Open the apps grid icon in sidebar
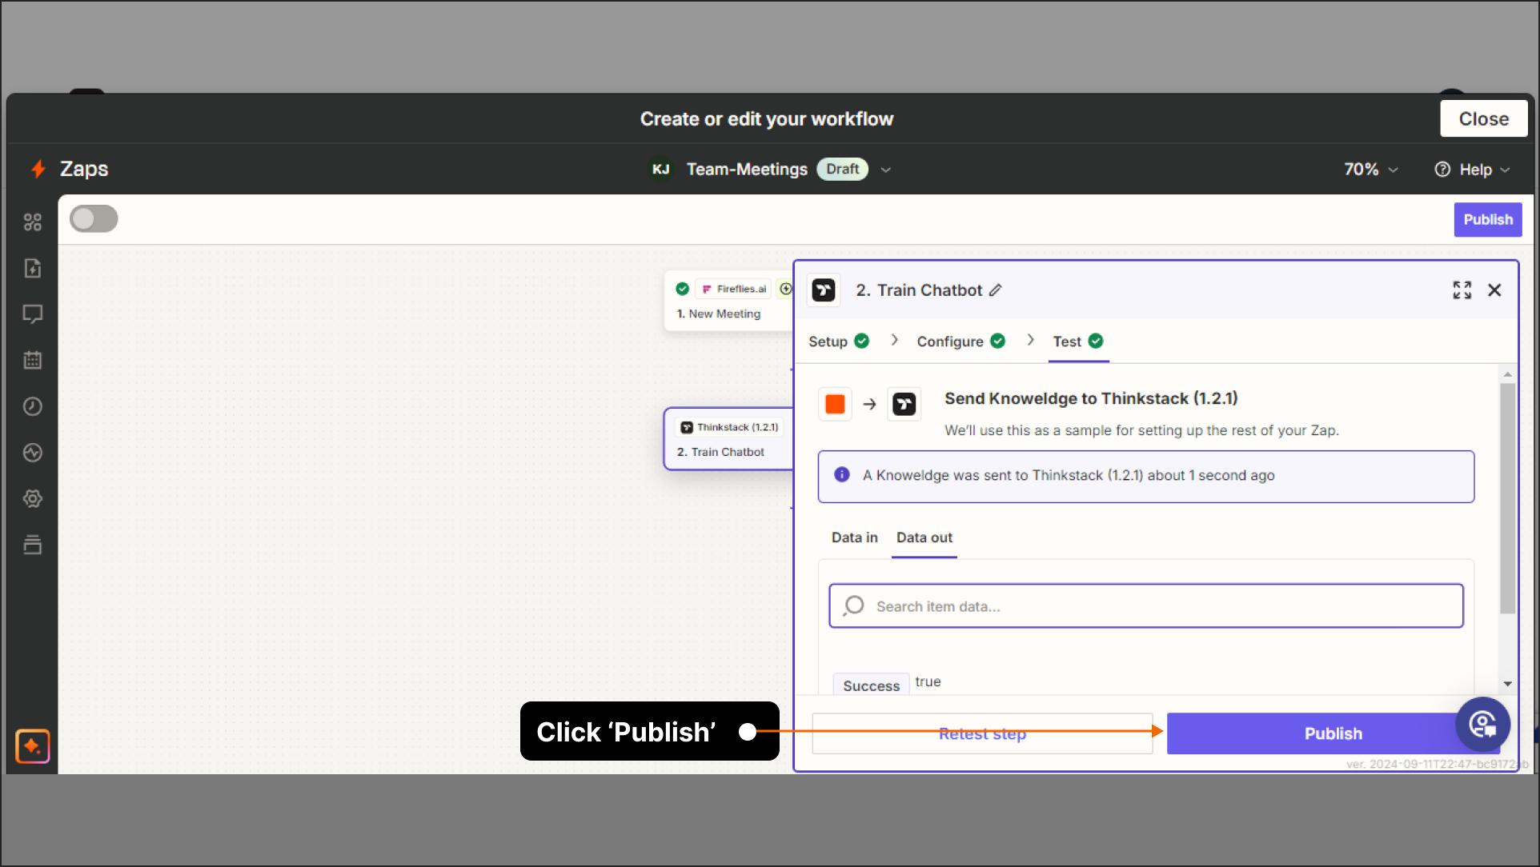Viewport: 1540px width, 867px height. (33, 222)
